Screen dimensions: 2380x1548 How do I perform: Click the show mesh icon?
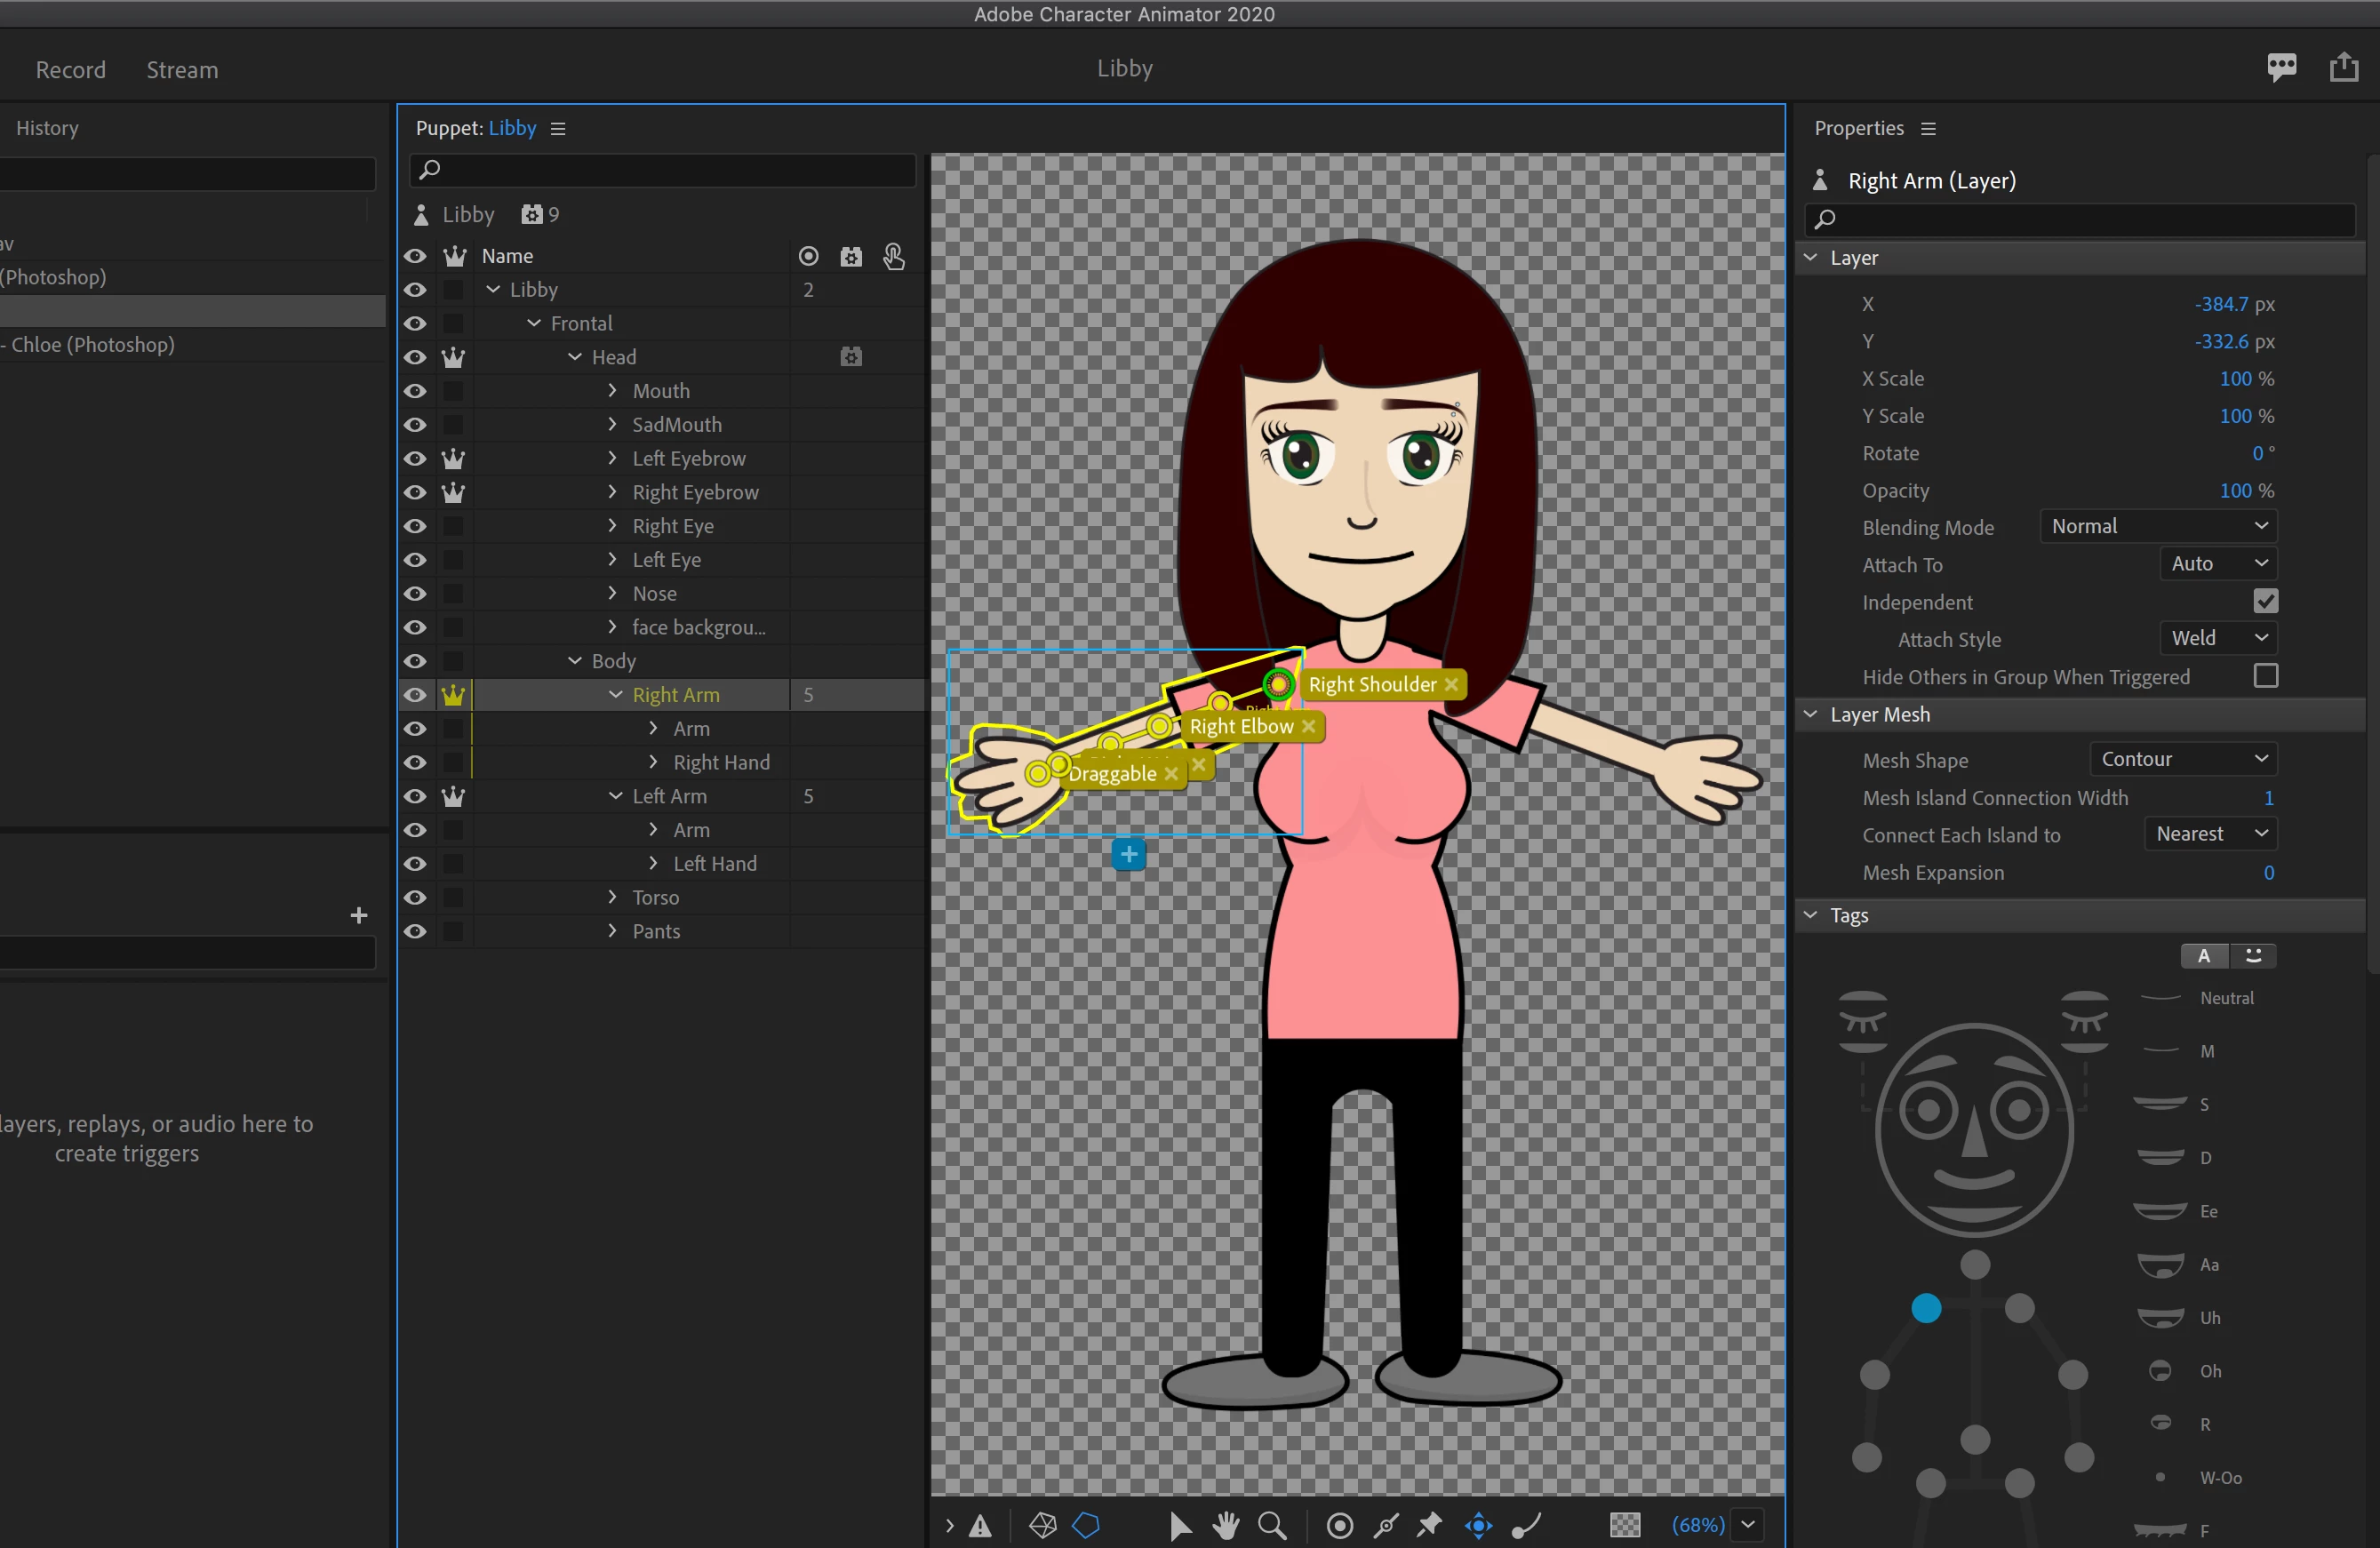click(1042, 1525)
